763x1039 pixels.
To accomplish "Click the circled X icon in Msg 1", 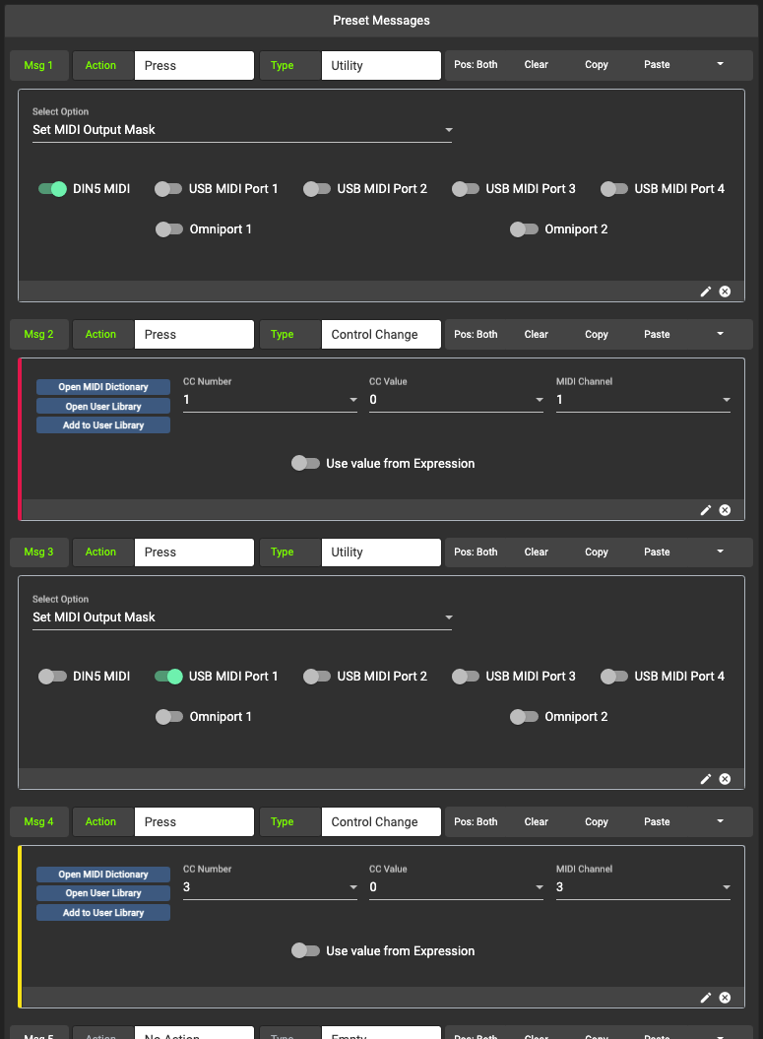I will click(x=725, y=292).
